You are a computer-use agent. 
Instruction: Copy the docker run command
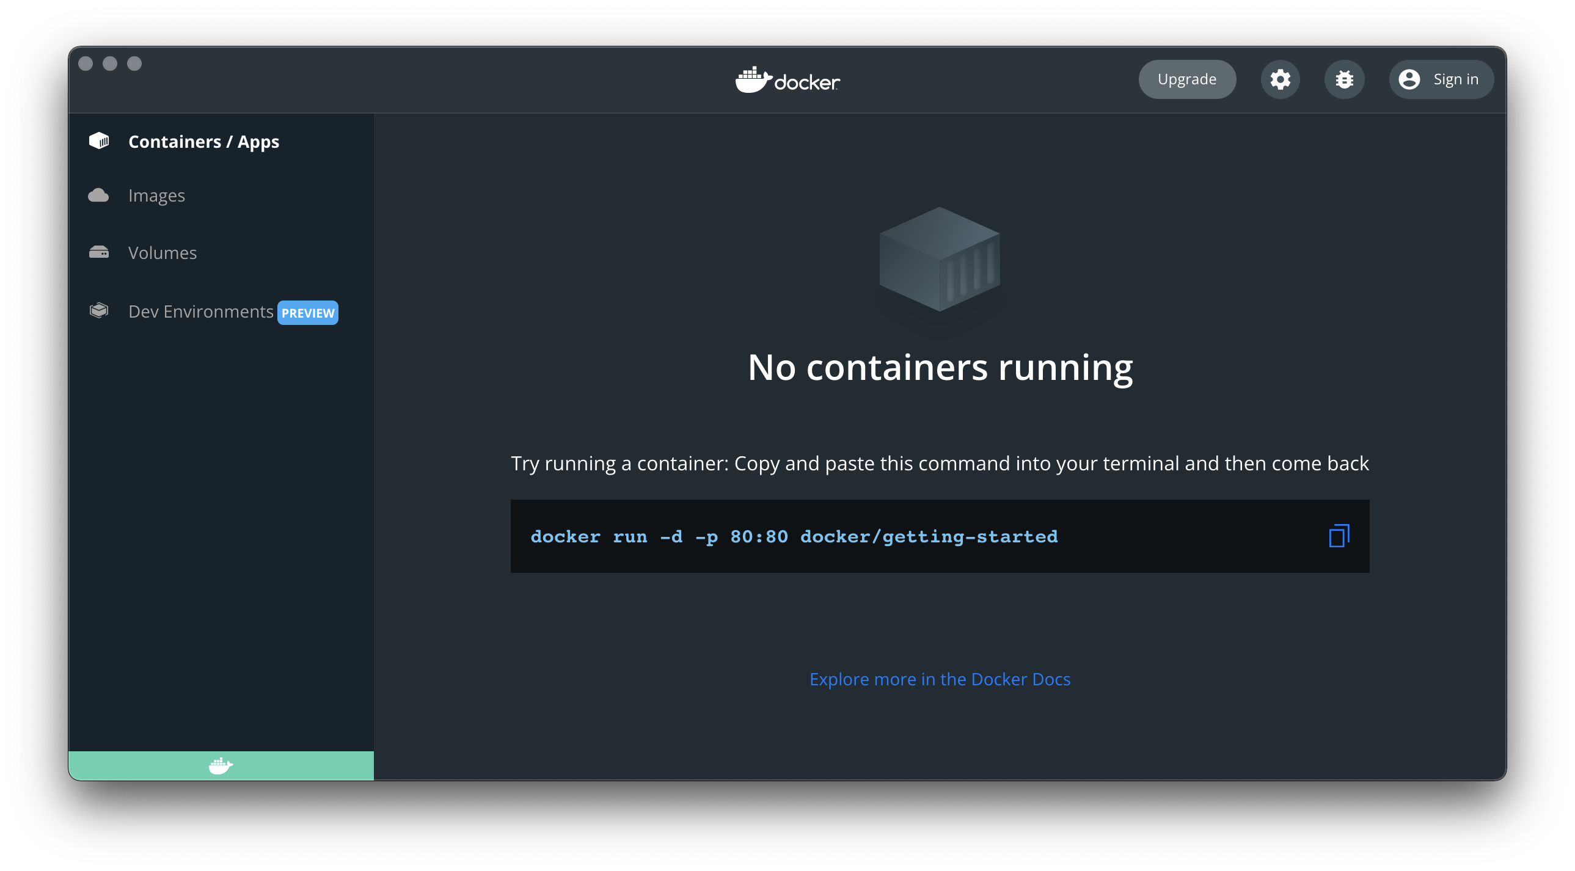coord(1339,536)
